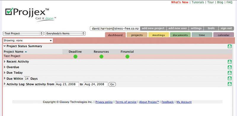Open the Privacy policy link

click(x=104, y=102)
